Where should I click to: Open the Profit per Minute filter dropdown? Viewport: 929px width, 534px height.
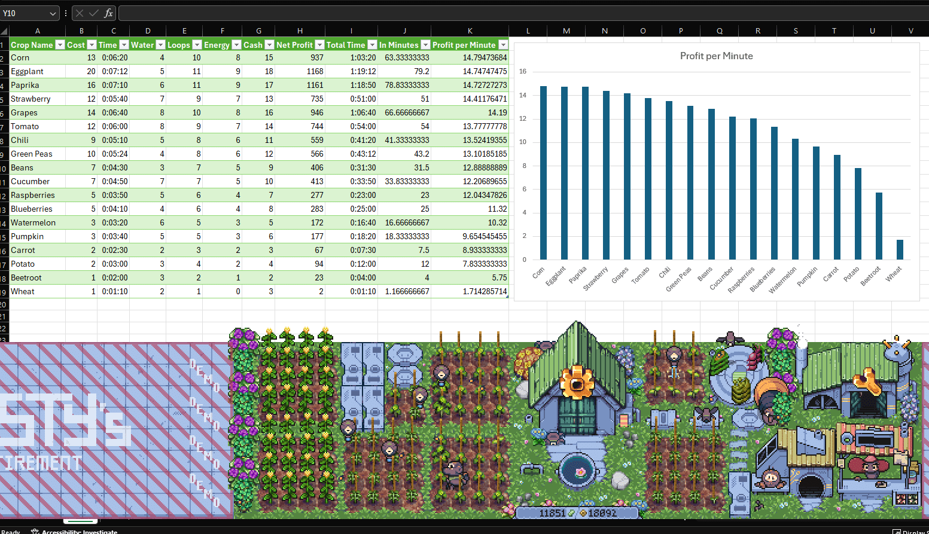pos(503,45)
